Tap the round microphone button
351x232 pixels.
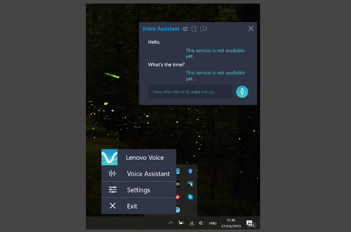242,91
